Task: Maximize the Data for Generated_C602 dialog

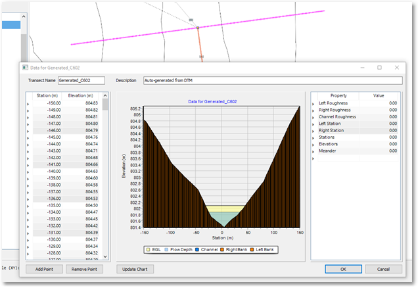Action: click(x=379, y=68)
